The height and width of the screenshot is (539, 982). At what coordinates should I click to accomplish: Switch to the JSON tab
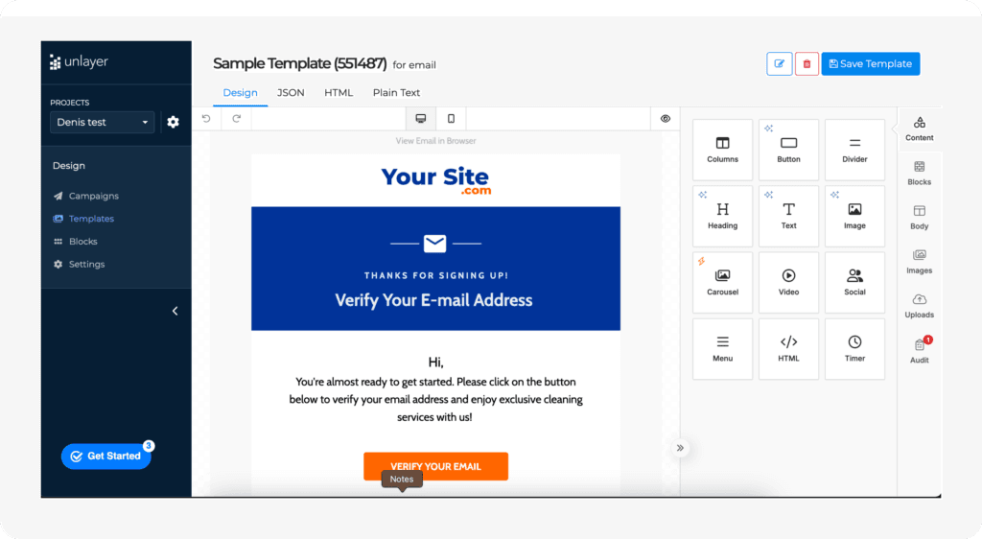[291, 93]
